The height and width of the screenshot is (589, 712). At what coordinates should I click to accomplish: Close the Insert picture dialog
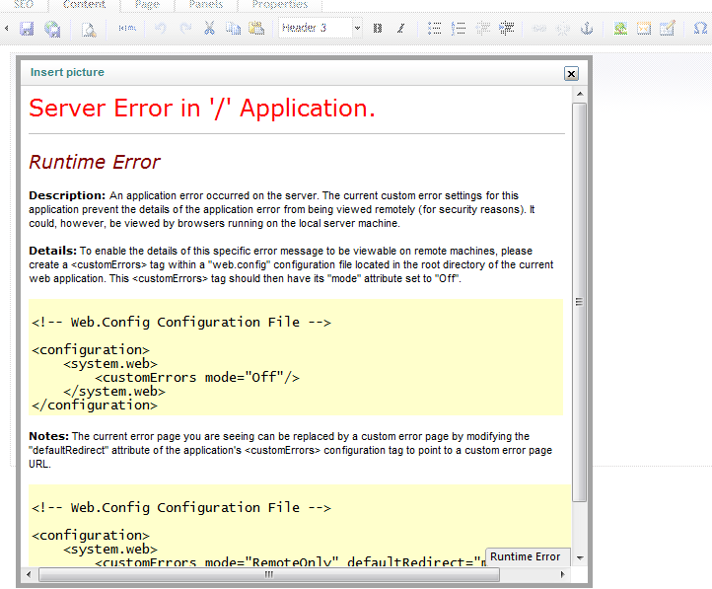[571, 73]
